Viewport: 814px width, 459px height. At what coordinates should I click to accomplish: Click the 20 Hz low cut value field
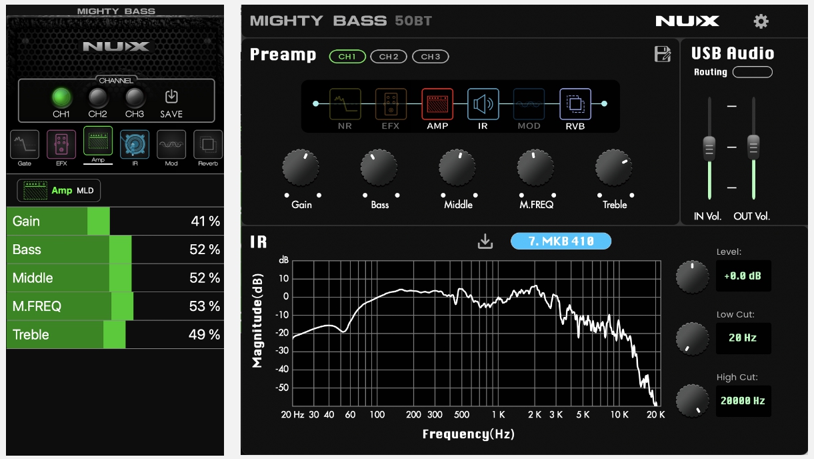tap(743, 338)
